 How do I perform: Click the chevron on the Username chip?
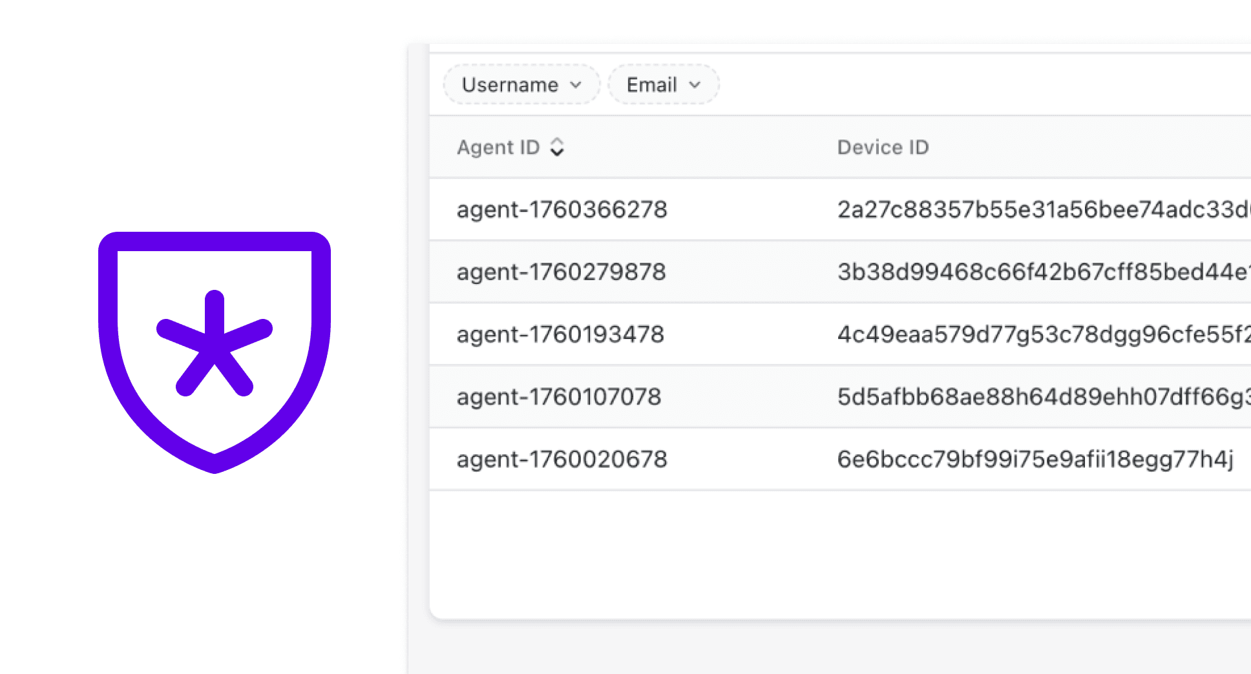575,85
